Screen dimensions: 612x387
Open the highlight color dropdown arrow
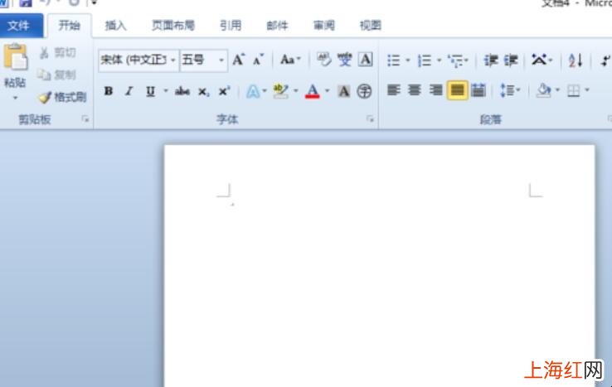[x=296, y=91]
